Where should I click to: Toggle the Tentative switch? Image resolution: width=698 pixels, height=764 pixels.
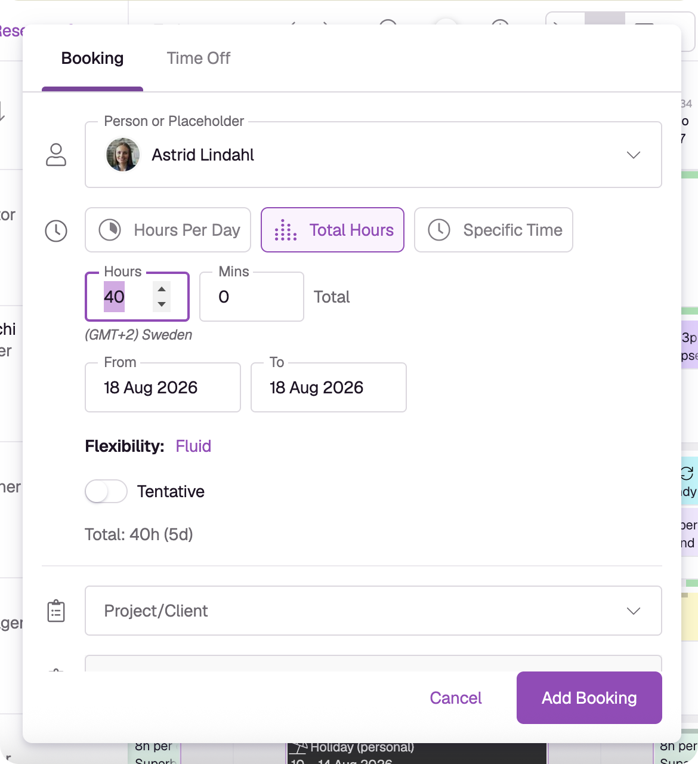106,492
